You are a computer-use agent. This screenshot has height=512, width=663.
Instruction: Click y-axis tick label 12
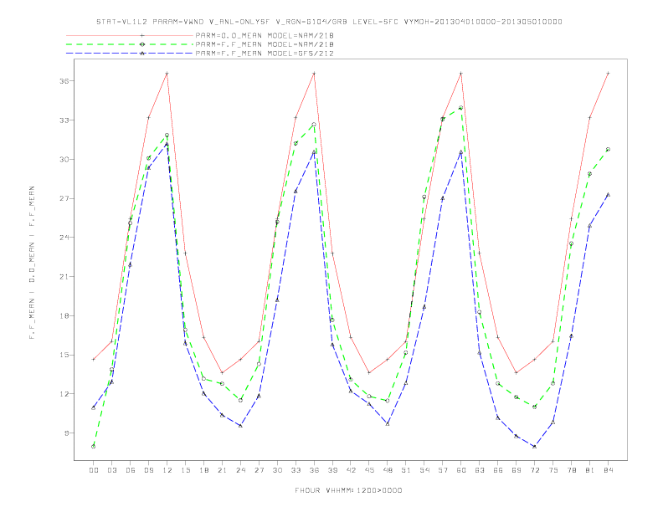pyautogui.click(x=64, y=394)
